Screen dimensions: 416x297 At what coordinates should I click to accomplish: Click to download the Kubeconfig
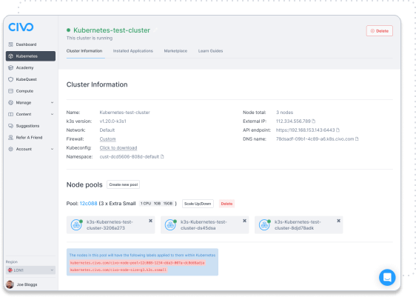coord(118,148)
